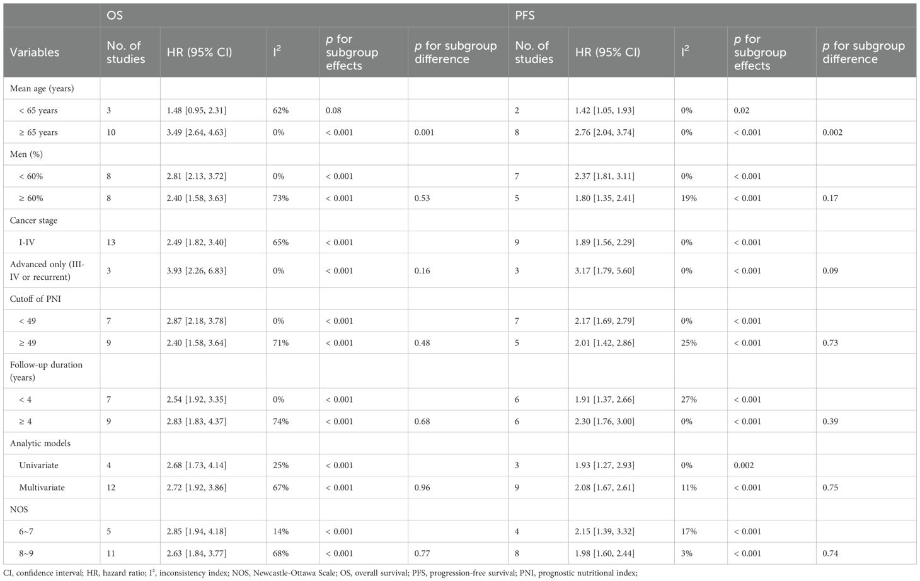Select the Variables header cell

[35, 52]
